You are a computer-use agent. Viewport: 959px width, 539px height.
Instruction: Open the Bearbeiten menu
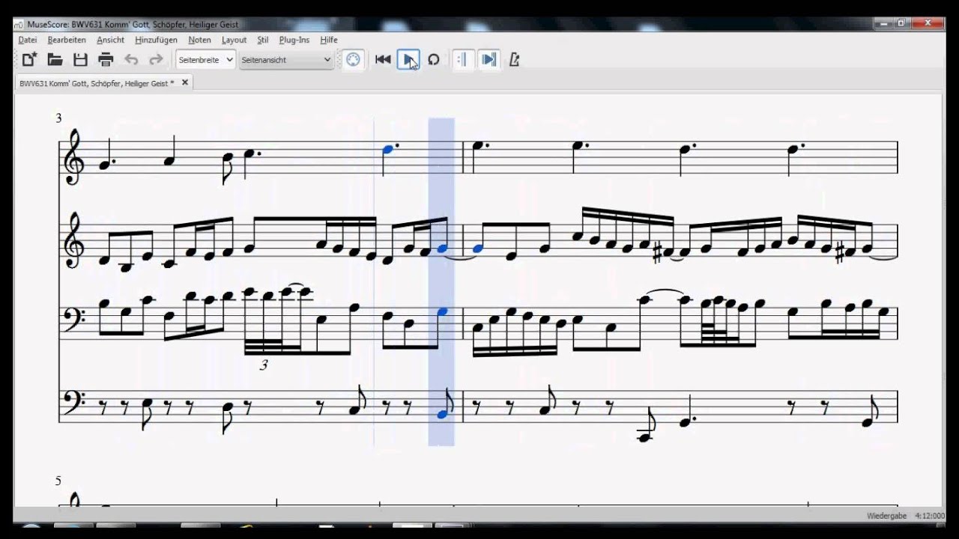(67, 40)
